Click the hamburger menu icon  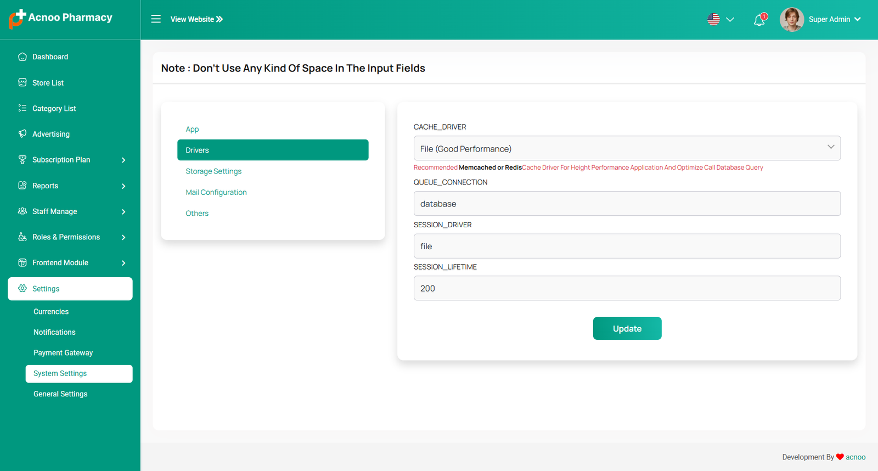[x=156, y=19]
